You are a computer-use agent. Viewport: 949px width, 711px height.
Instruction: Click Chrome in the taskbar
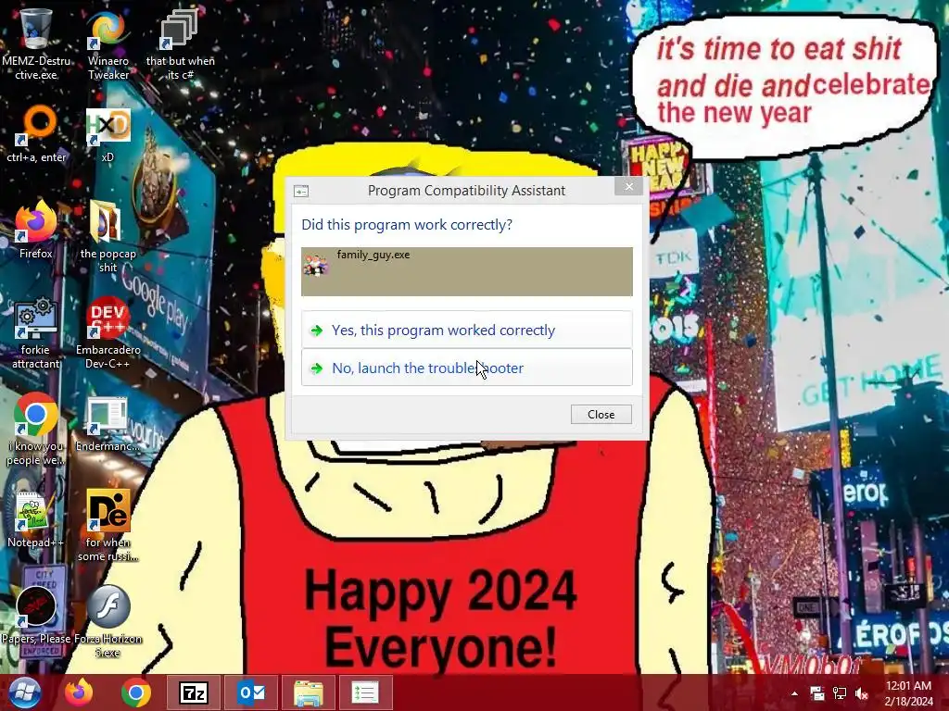(136, 692)
